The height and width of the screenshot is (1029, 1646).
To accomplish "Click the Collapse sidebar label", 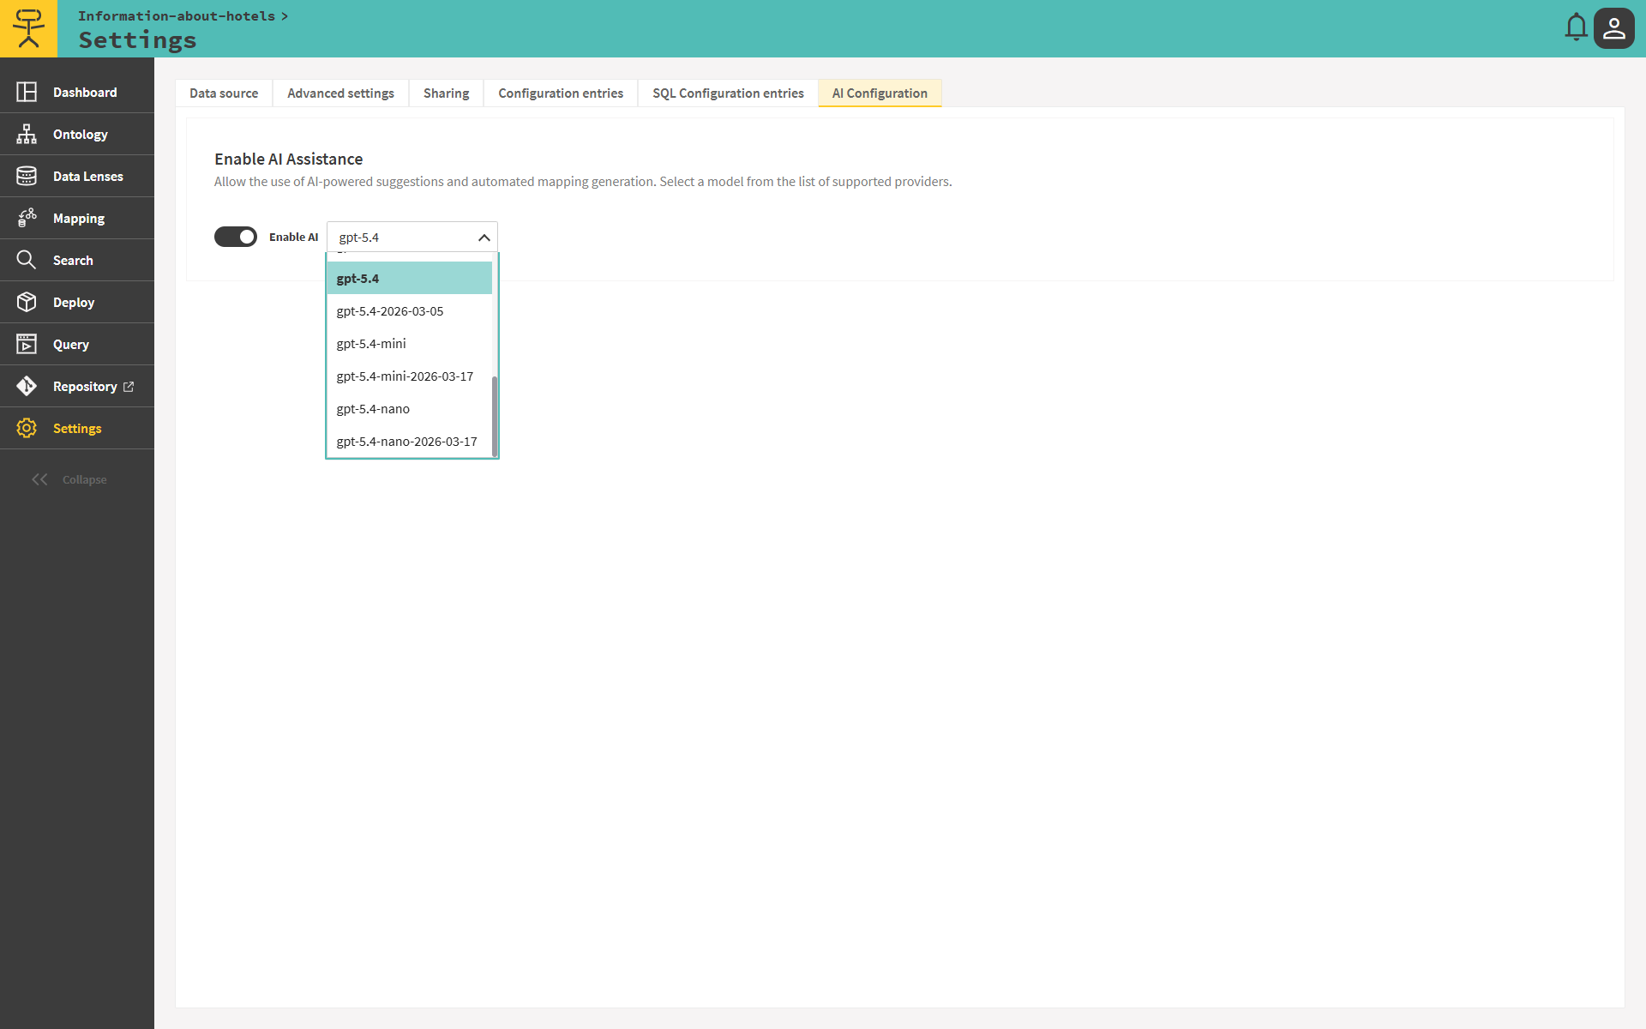I will (x=85, y=480).
